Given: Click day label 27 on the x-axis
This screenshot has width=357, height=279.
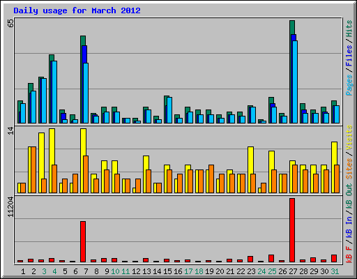Looking at the screenshot, I should [293, 271].
